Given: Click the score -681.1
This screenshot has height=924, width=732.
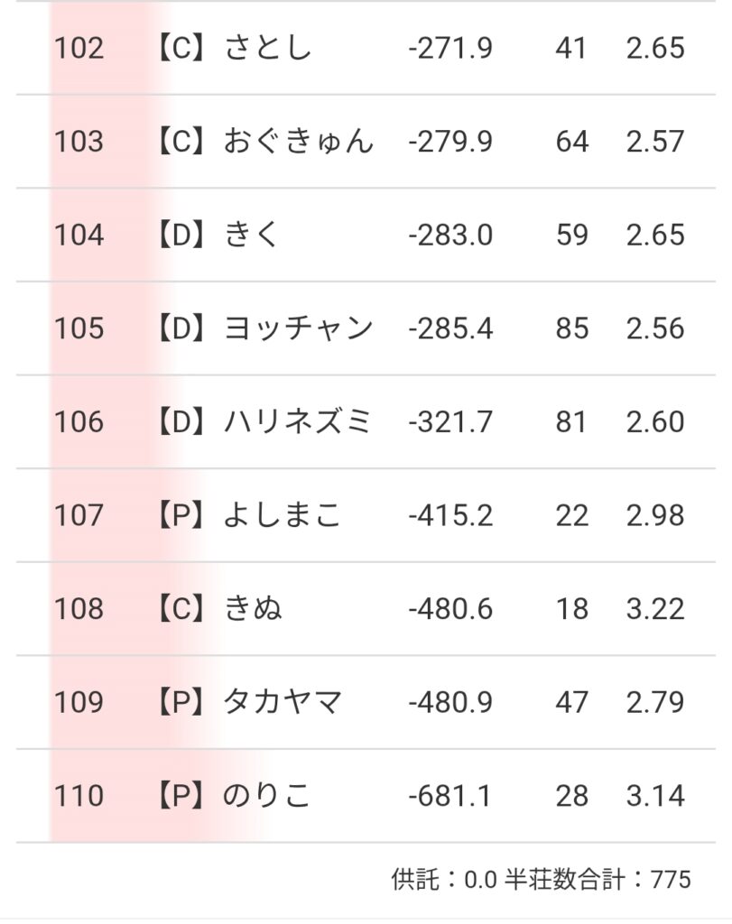Looking at the screenshot, I should pyautogui.click(x=450, y=796).
